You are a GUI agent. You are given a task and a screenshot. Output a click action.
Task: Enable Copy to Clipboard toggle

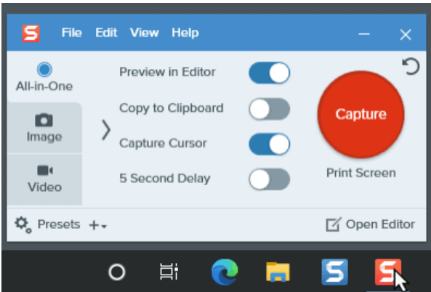[x=269, y=109]
